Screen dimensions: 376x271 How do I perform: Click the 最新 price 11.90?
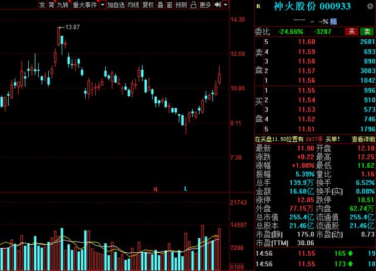click(305, 148)
